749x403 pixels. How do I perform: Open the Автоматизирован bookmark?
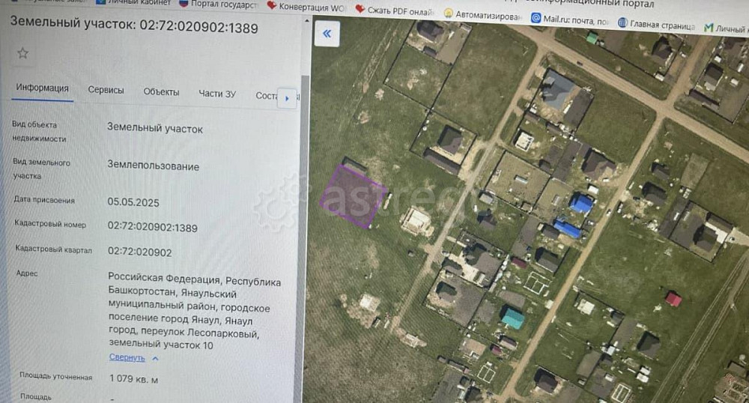coord(482,15)
